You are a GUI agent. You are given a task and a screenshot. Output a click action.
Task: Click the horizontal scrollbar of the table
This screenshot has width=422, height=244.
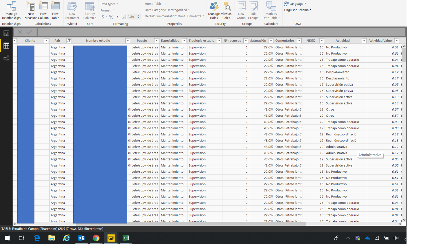[x=191, y=224]
